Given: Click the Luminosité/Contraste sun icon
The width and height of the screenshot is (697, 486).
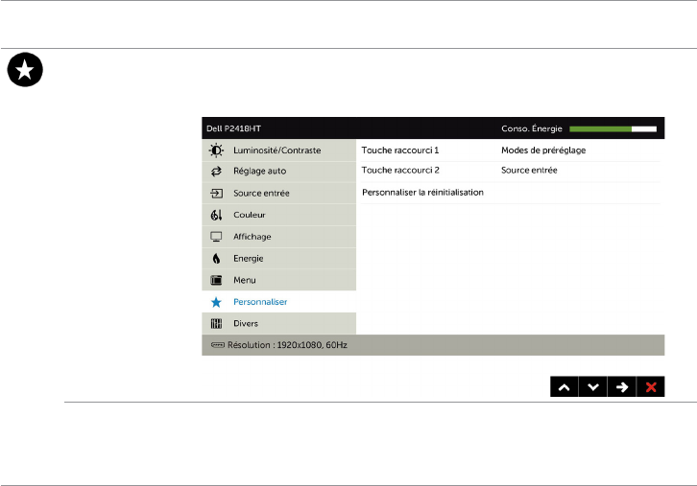Looking at the screenshot, I should [216, 150].
